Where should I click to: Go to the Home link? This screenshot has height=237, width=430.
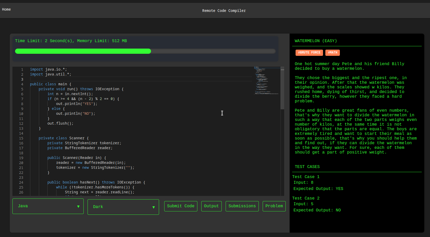point(6,9)
